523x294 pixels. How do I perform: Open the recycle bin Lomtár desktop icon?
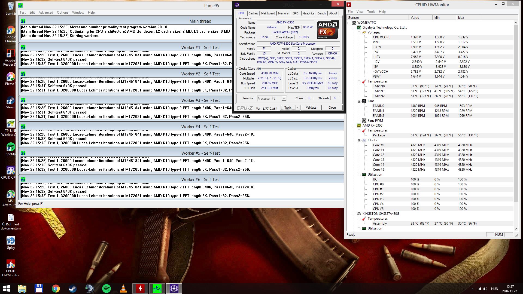(11, 9)
